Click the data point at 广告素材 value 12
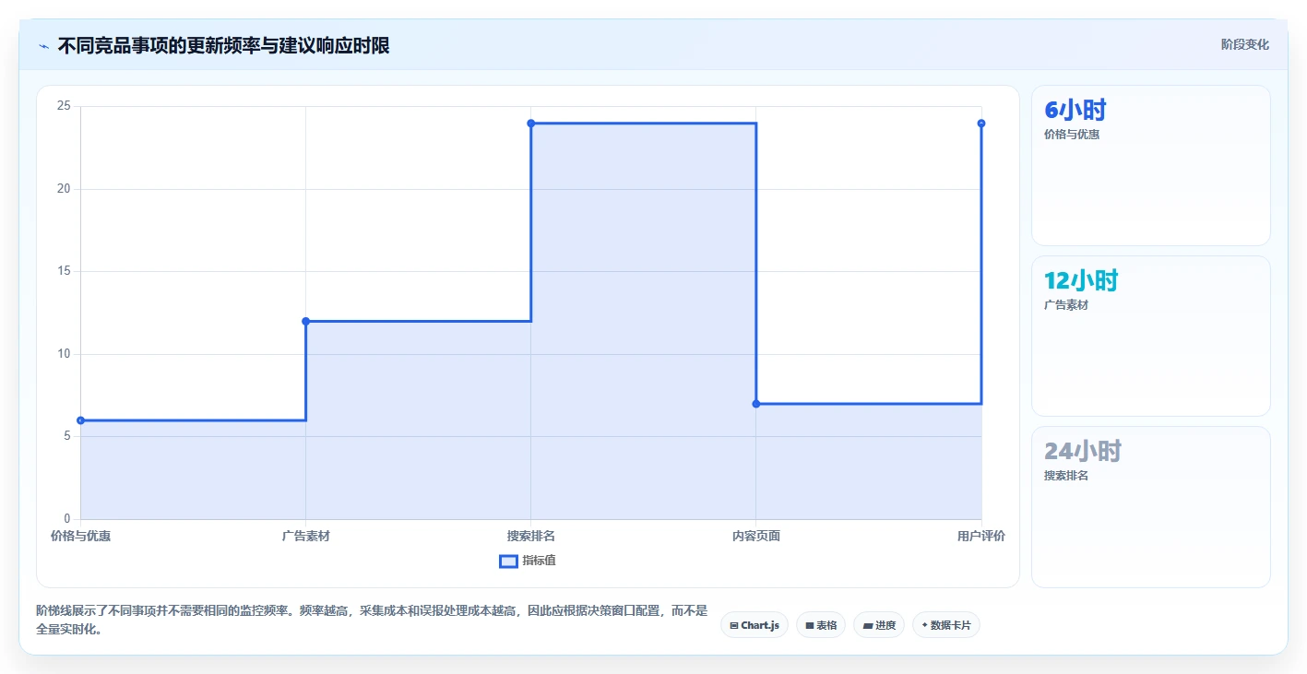 [305, 321]
